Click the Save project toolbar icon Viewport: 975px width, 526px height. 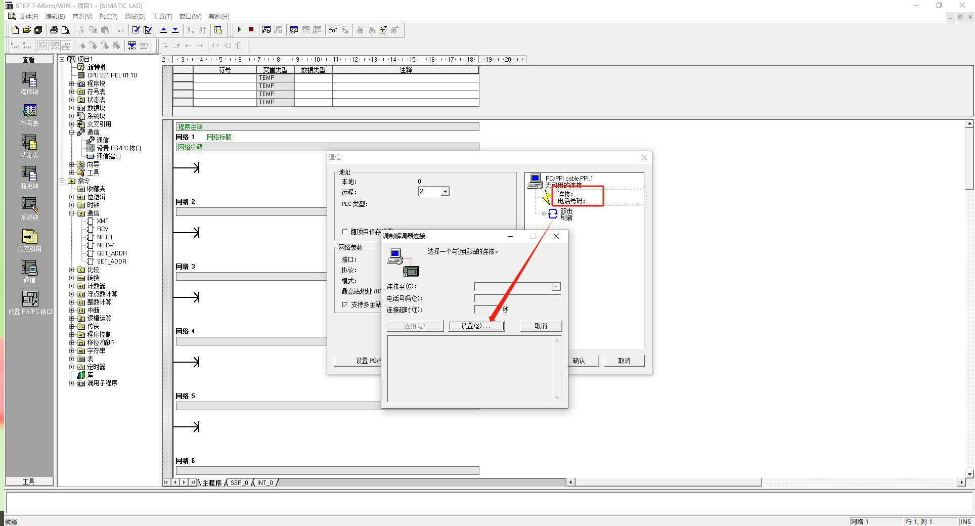coord(38,30)
